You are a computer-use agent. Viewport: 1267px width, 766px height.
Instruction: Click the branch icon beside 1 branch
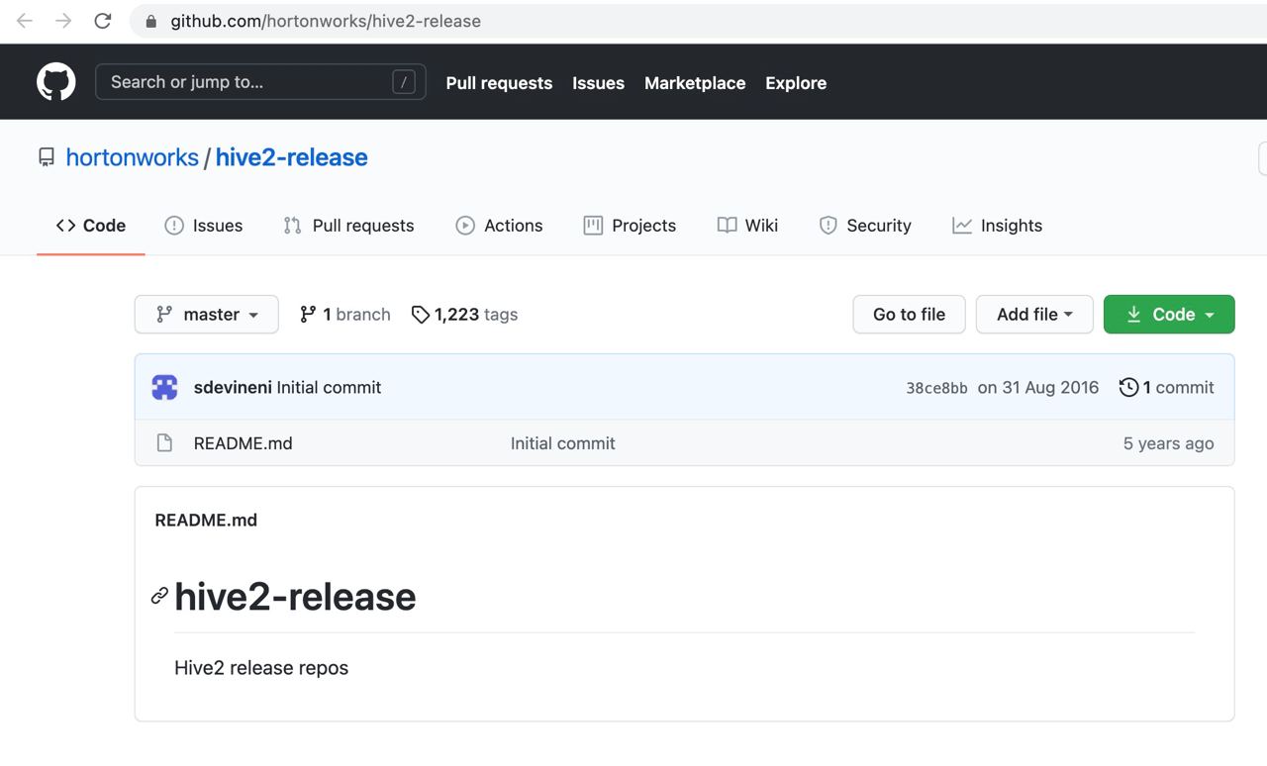[x=308, y=315]
